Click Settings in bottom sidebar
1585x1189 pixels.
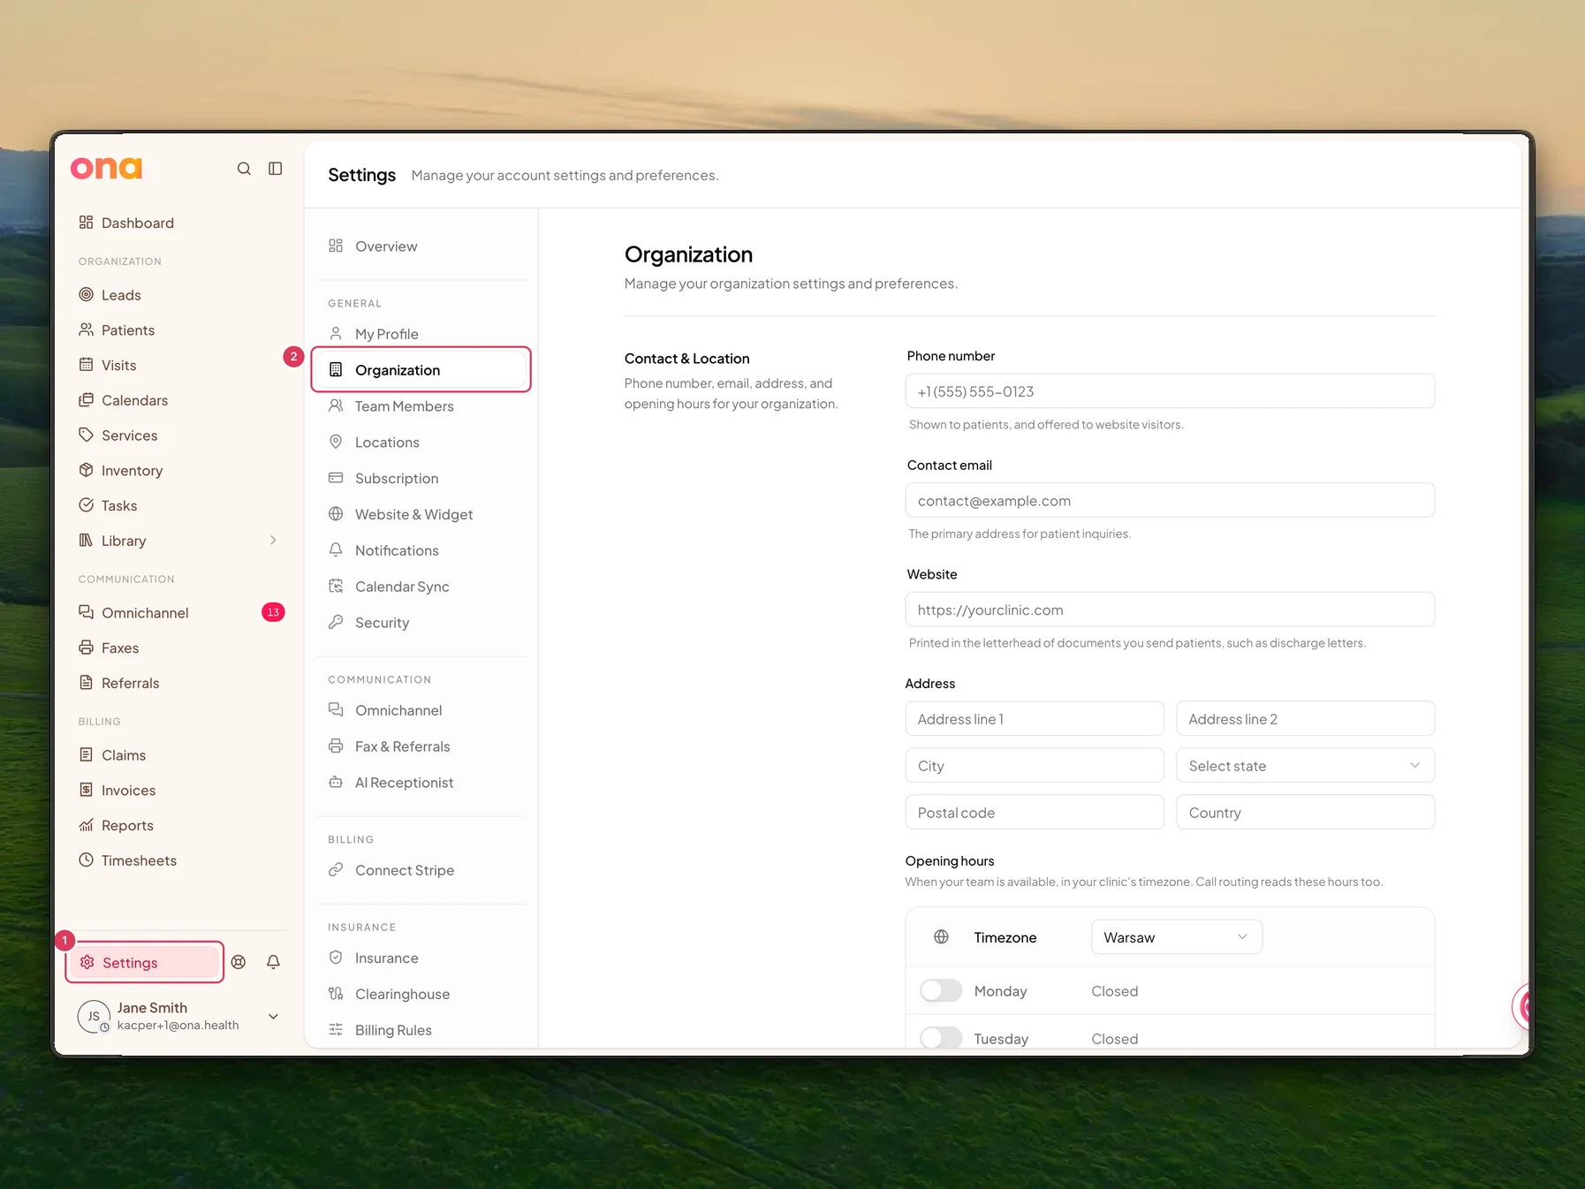click(145, 963)
